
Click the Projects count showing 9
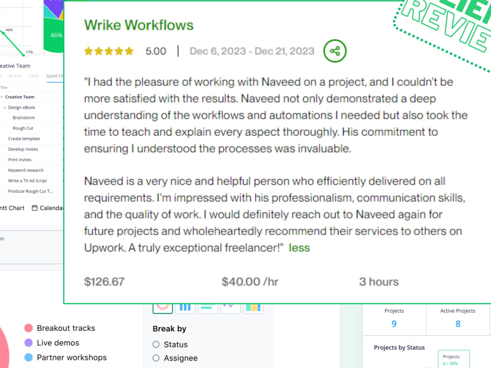(394, 324)
